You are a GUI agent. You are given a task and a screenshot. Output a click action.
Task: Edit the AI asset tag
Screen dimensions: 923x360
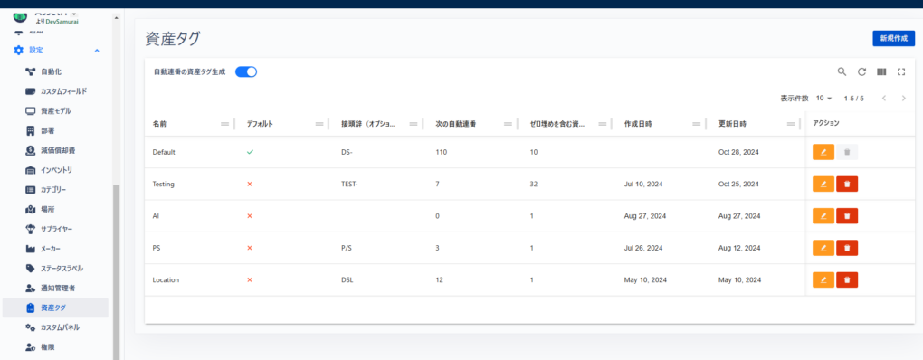click(823, 216)
